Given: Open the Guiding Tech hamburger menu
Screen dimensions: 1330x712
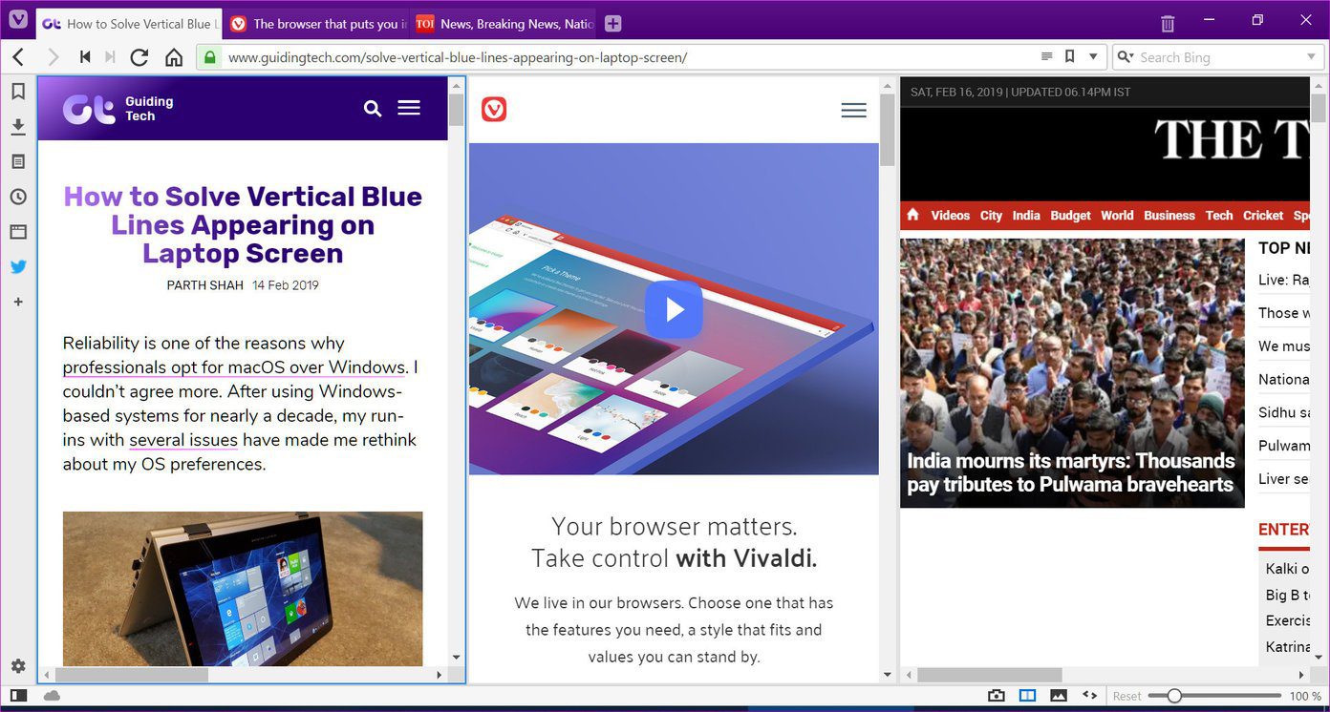Looking at the screenshot, I should [x=409, y=108].
